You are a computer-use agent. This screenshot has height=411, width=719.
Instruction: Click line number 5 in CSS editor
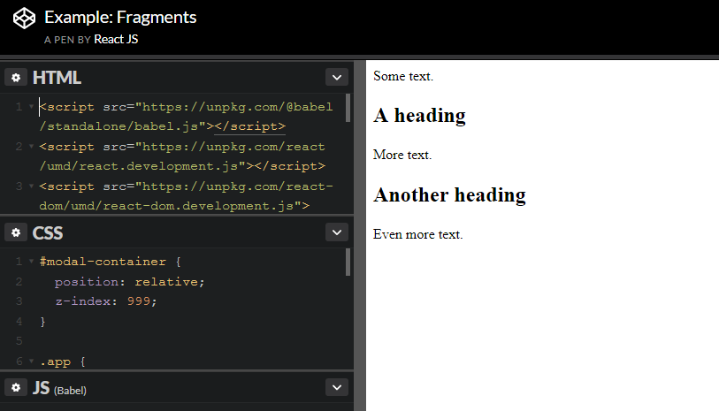pos(19,341)
